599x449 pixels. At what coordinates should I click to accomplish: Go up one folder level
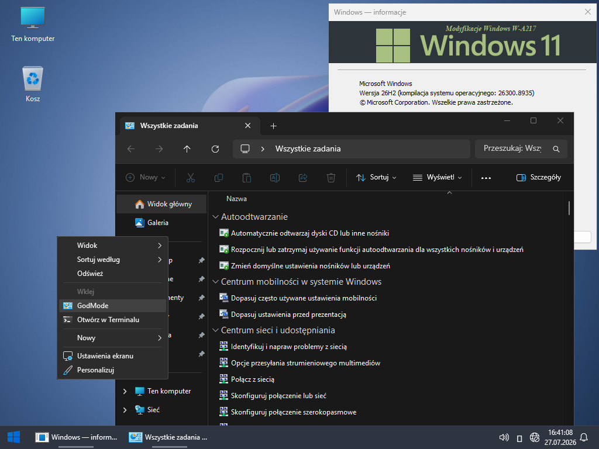pos(187,149)
